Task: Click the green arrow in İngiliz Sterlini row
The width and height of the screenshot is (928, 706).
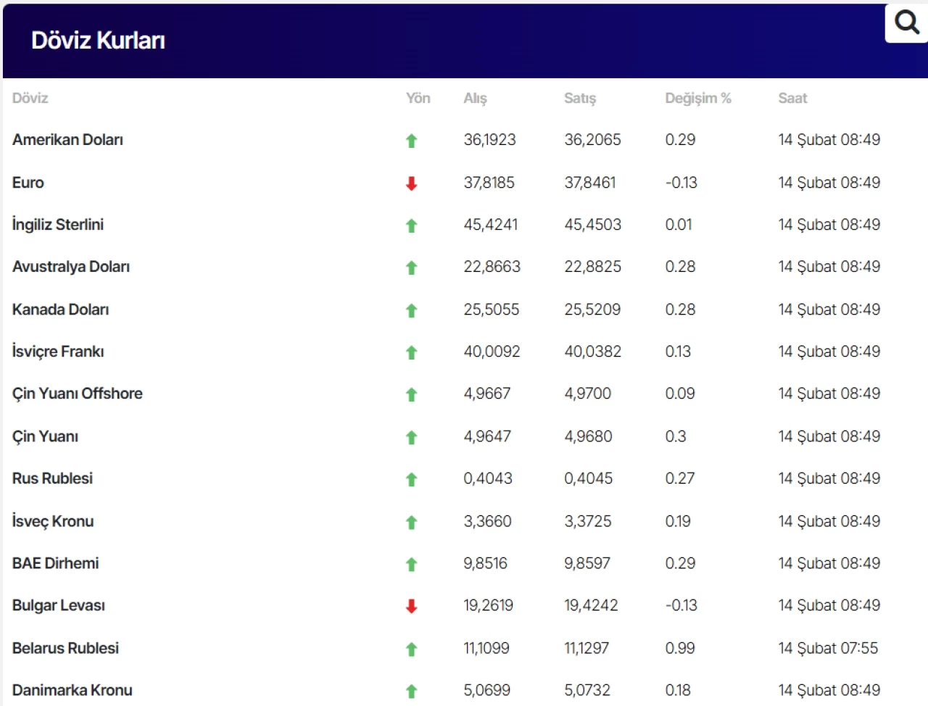Action: (412, 225)
